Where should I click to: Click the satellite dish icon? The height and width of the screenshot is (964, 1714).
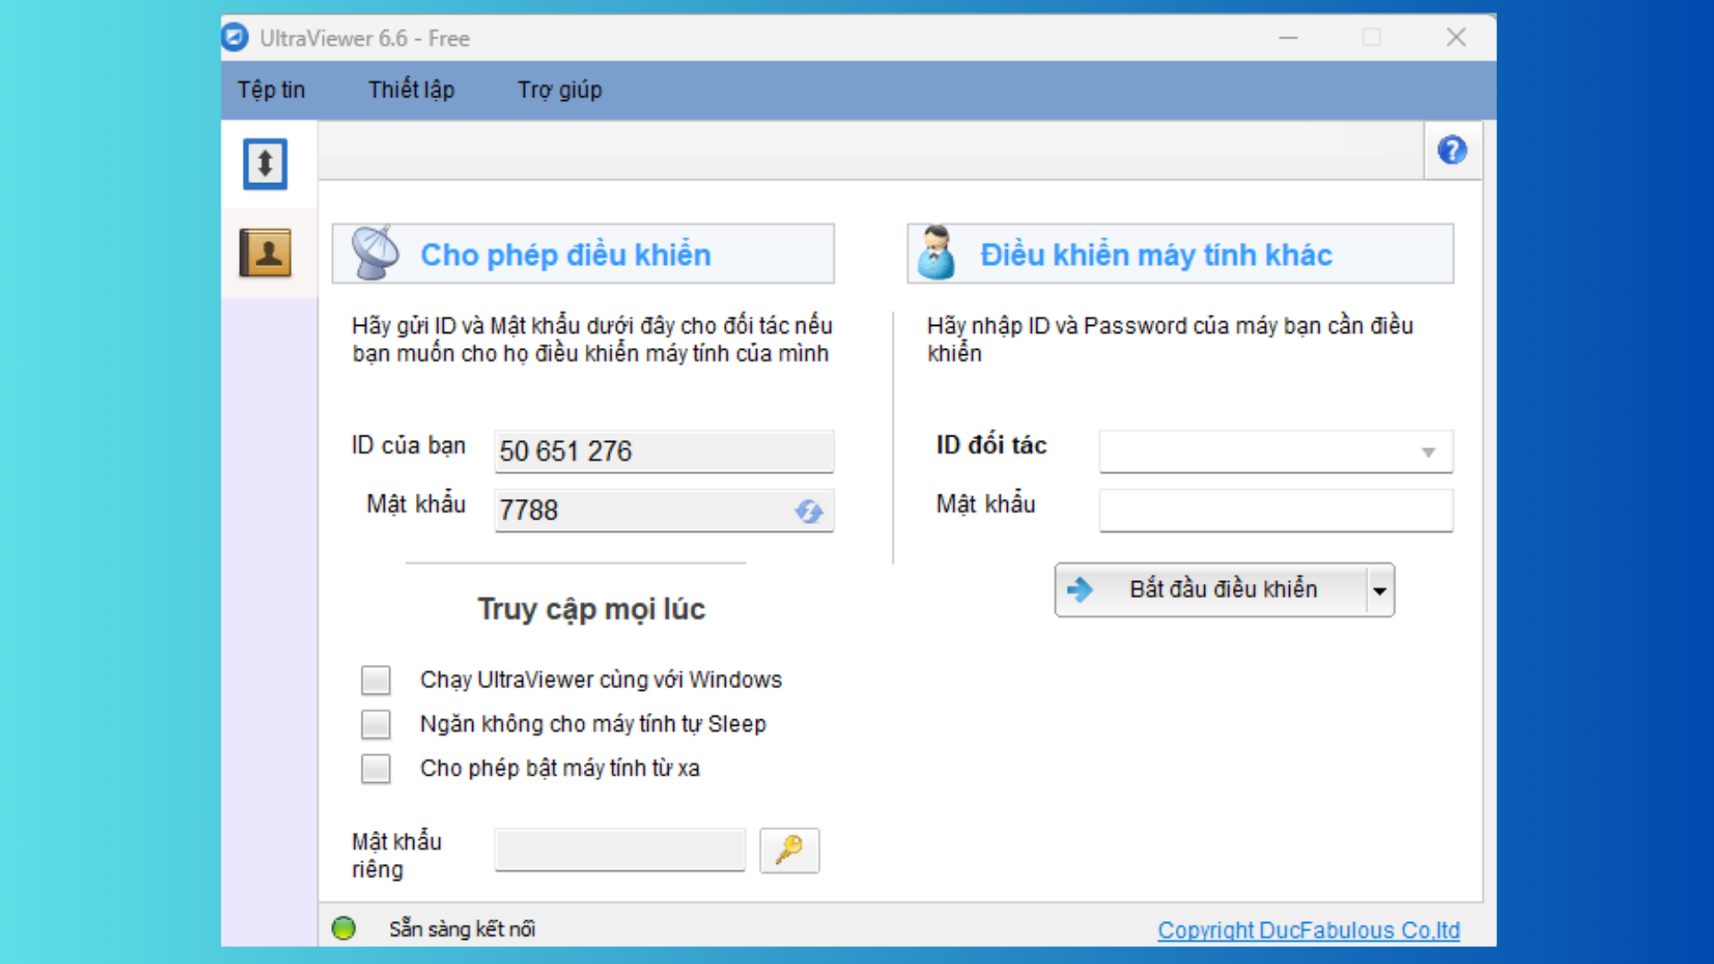click(375, 253)
